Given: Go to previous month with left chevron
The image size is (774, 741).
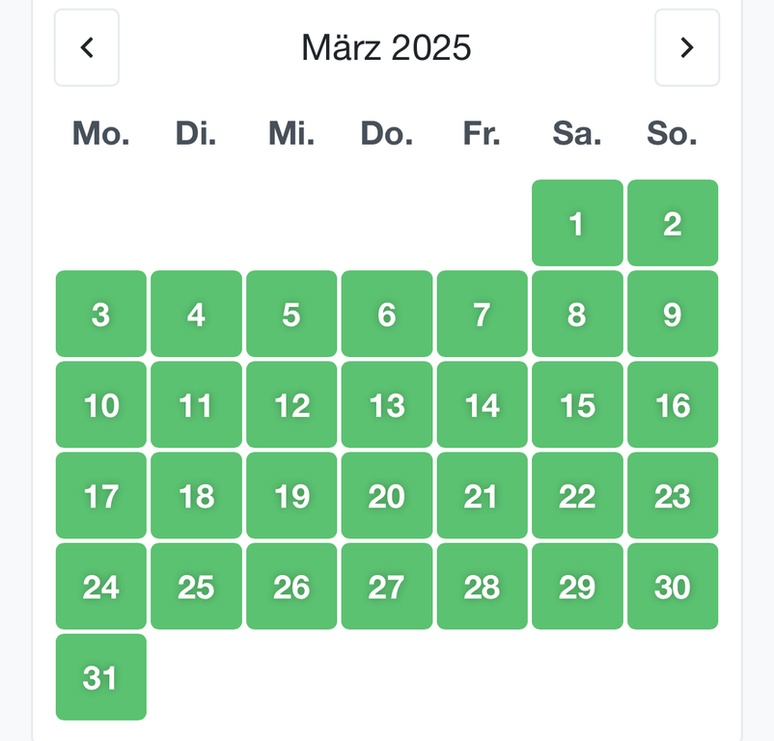Looking at the screenshot, I should pos(87,47).
